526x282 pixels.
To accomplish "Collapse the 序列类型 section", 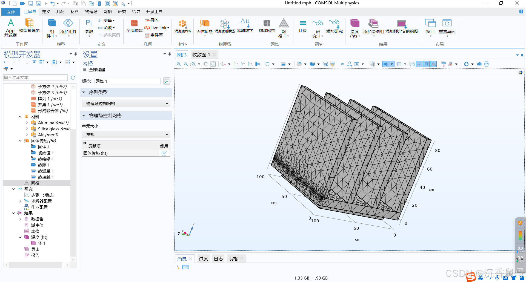I will pos(84,92).
